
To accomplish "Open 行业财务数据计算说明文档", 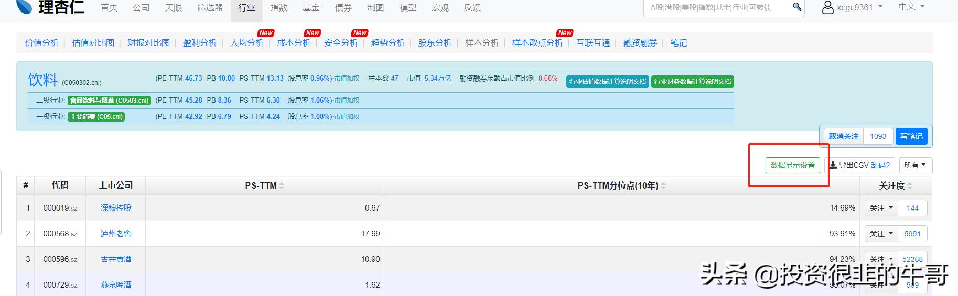I will pyautogui.click(x=692, y=82).
